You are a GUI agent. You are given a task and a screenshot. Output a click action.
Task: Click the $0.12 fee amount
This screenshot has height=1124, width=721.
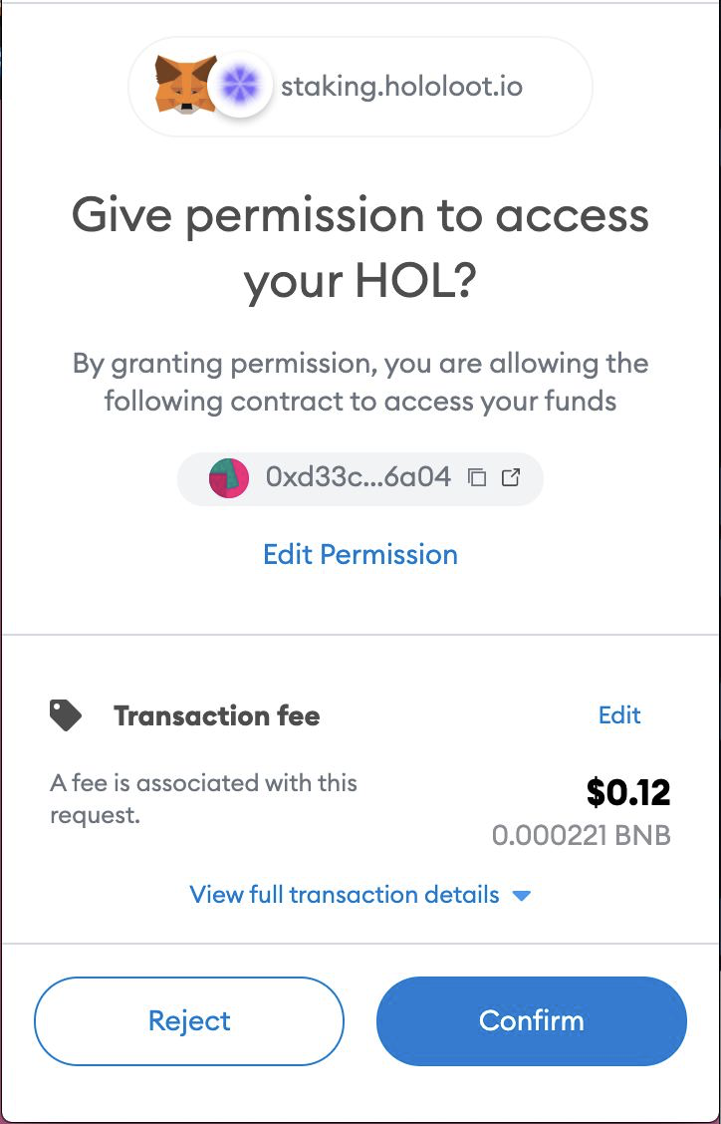click(x=627, y=792)
